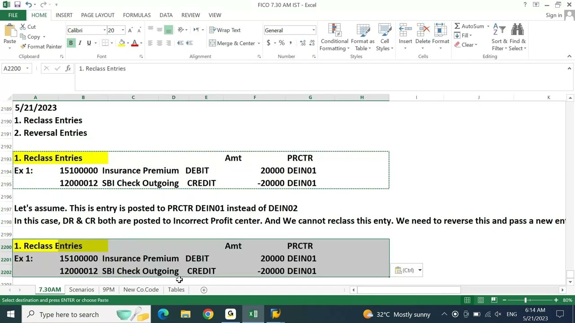Screen dimensions: 575x323
Task: Click the Insert cells icon
Action: coord(405,30)
